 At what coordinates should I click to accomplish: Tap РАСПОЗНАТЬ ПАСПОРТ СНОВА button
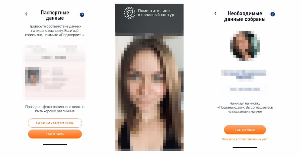[x=55, y=123]
